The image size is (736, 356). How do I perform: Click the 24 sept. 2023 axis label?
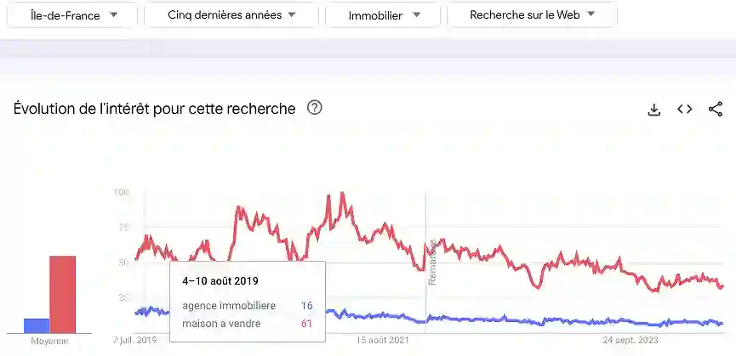[631, 341]
